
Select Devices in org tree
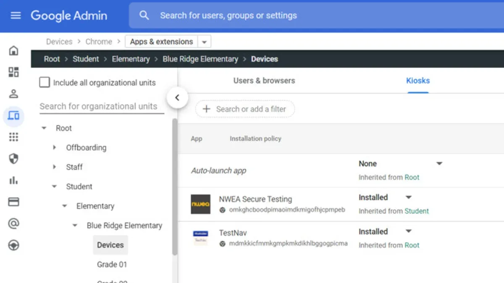[110, 245]
